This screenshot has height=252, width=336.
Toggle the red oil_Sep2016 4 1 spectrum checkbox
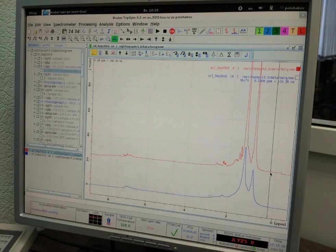(298, 69)
